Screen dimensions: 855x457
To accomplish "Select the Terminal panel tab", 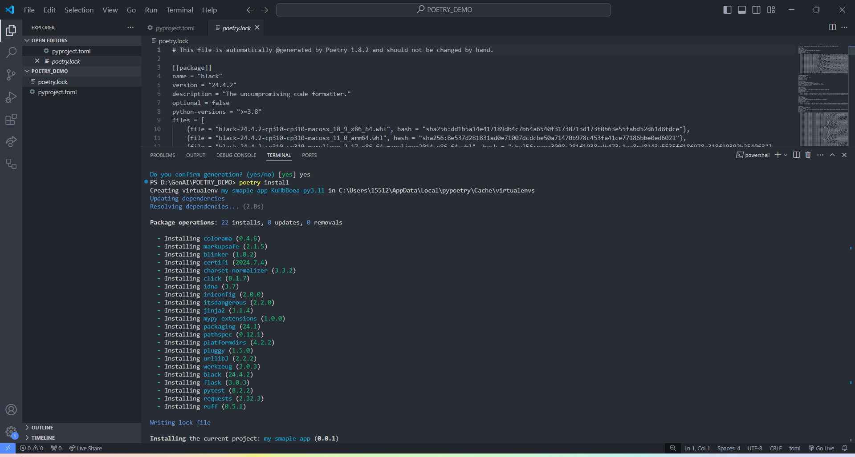I will point(279,155).
